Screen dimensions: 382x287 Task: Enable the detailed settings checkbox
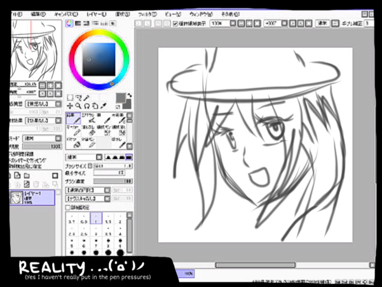pos(68,208)
